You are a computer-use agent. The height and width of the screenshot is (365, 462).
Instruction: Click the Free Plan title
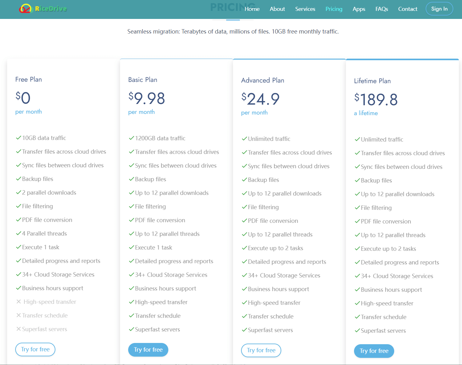29,79
